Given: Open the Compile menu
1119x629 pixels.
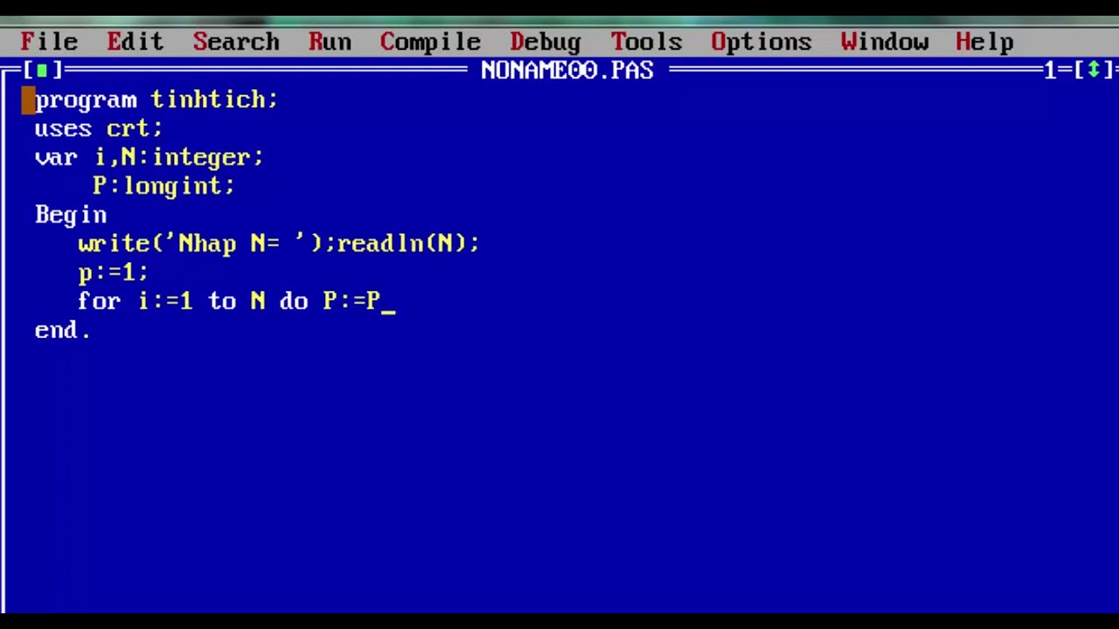Looking at the screenshot, I should pos(430,41).
